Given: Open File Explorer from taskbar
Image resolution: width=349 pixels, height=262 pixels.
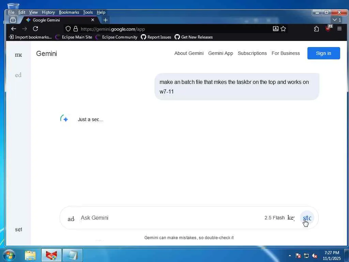Looking at the screenshot, I should click(x=30, y=255).
